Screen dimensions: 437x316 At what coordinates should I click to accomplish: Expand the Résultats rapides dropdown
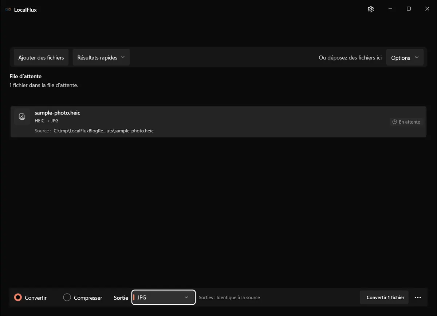click(101, 57)
